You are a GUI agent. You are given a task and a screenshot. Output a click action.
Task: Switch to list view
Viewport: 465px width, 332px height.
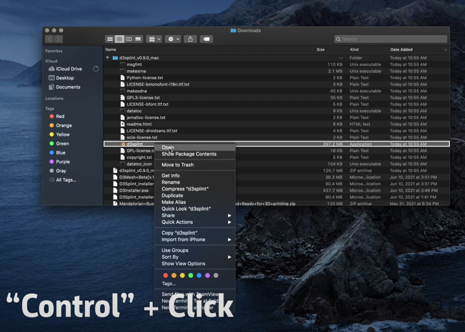pyautogui.click(x=119, y=39)
